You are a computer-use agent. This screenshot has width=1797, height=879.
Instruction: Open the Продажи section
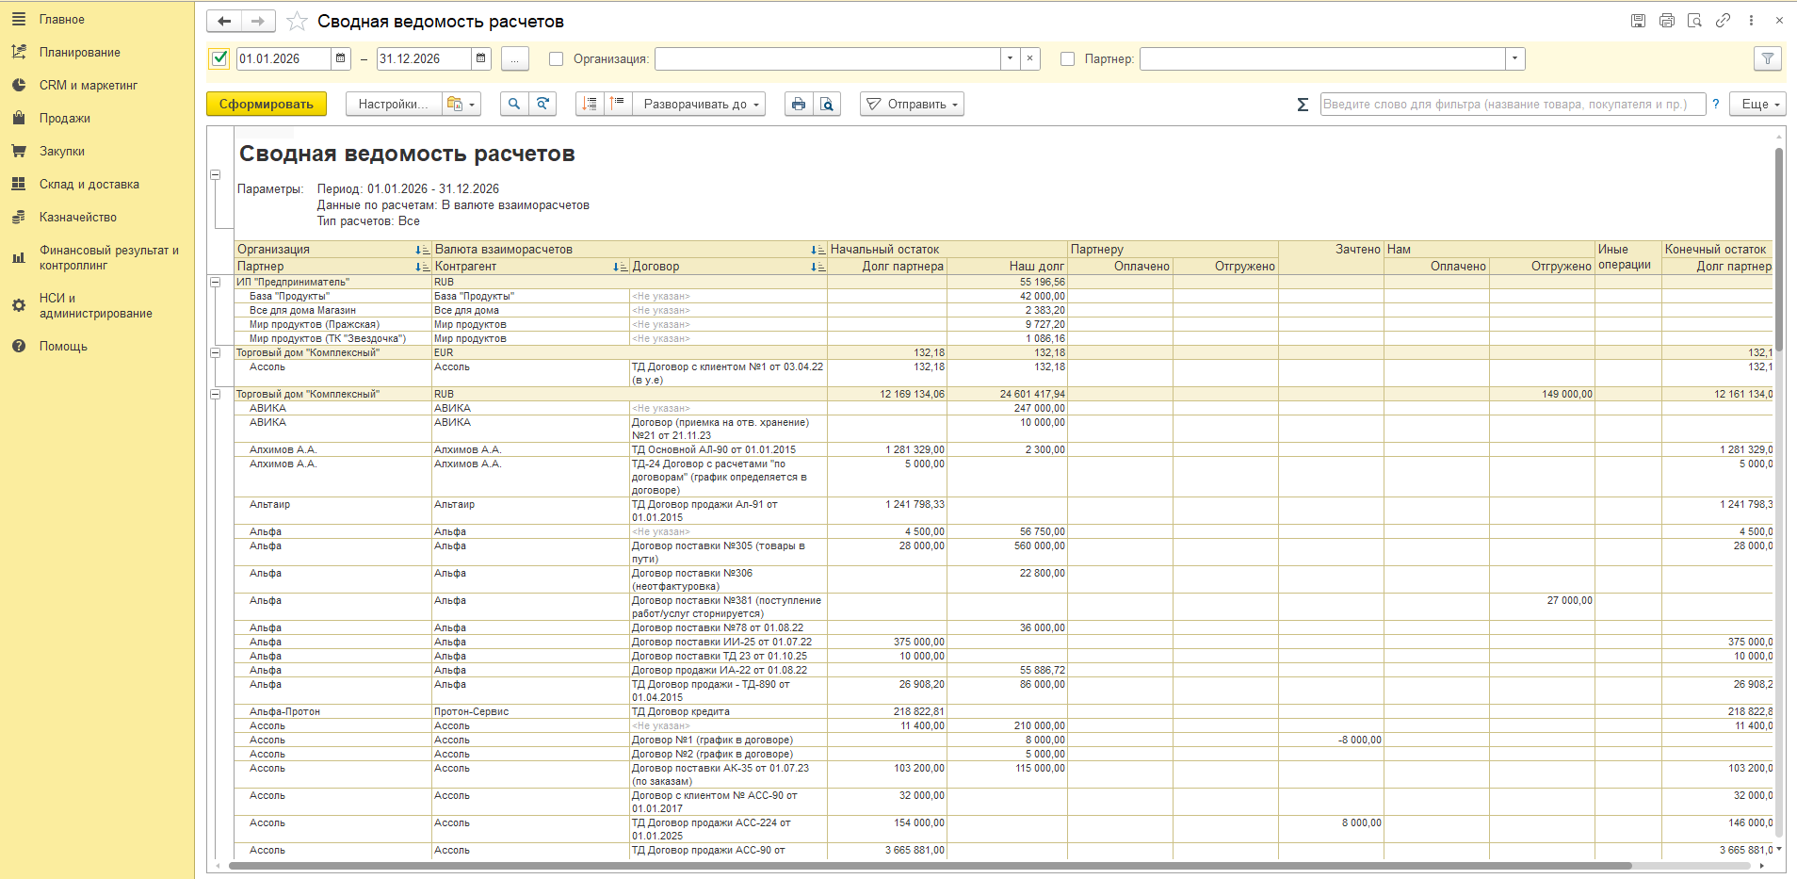coord(65,118)
